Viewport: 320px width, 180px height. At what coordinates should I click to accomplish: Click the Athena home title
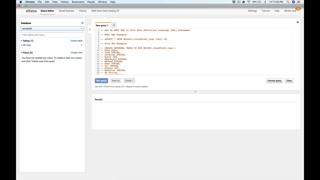point(31,11)
